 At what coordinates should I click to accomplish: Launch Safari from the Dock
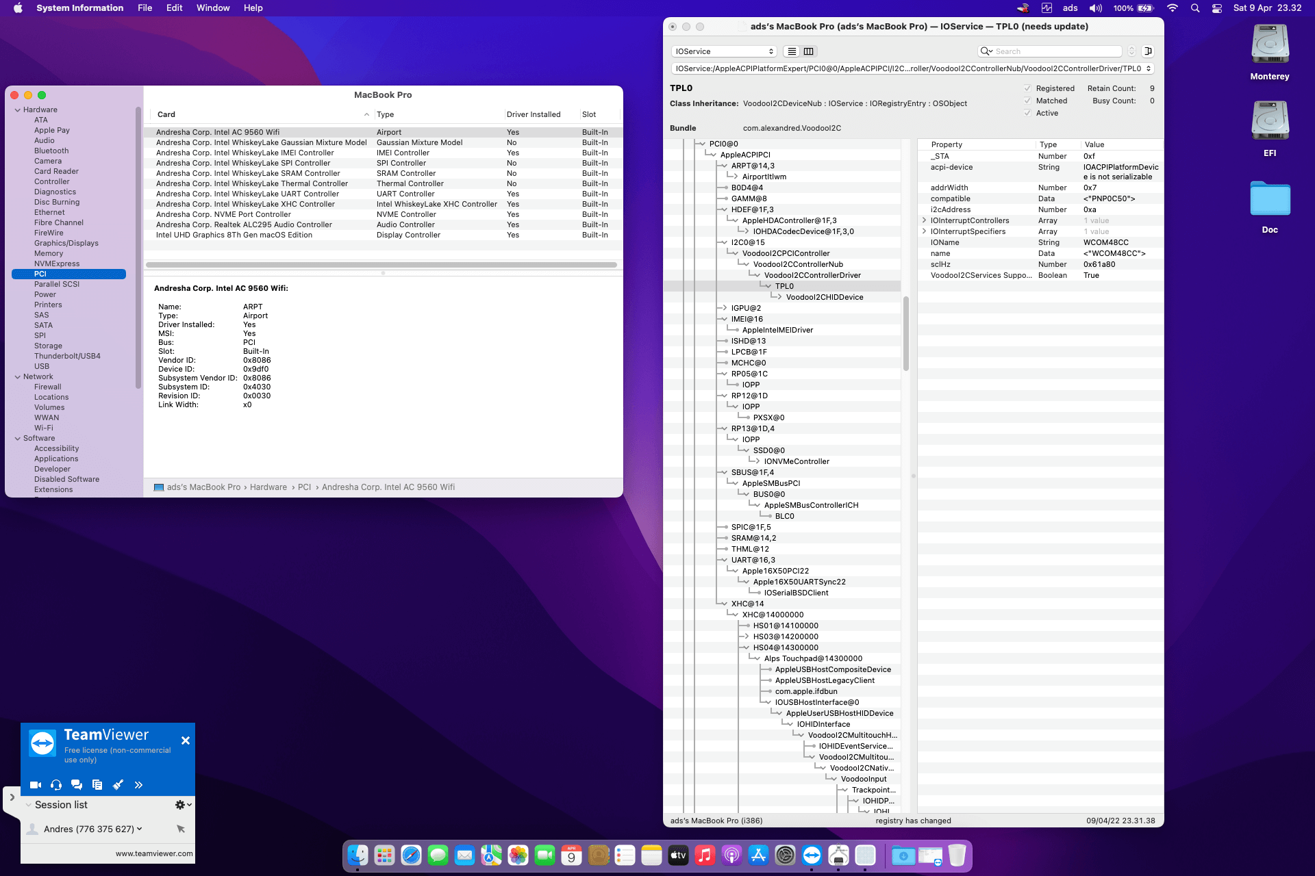tap(411, 855)
